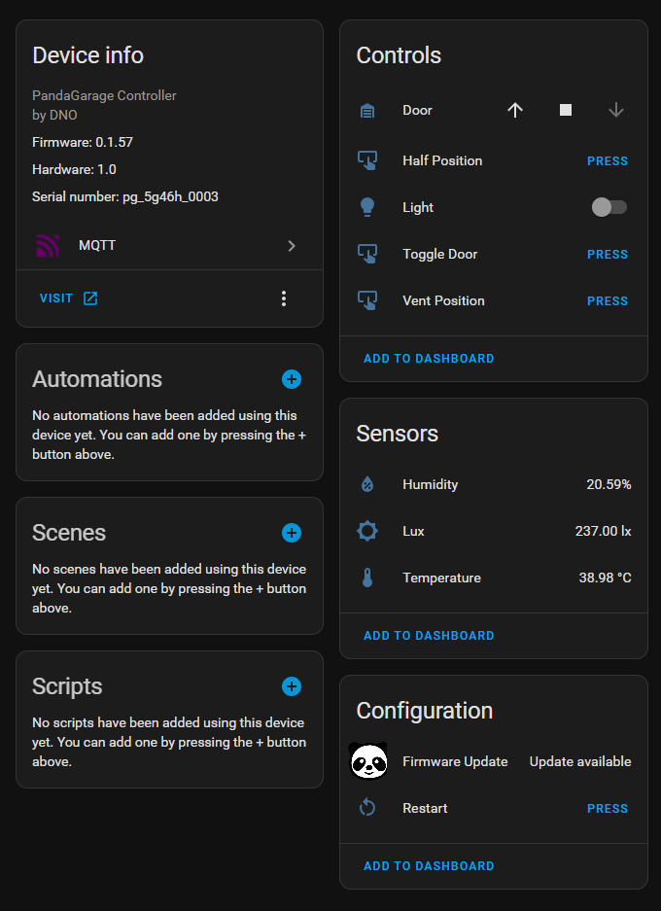The image size is (661, 911).
Task: Toggle the Light switch
Action: pyautogui.click(x=609, y=207)
